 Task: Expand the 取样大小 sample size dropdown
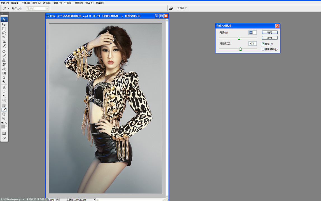point(47,8)
